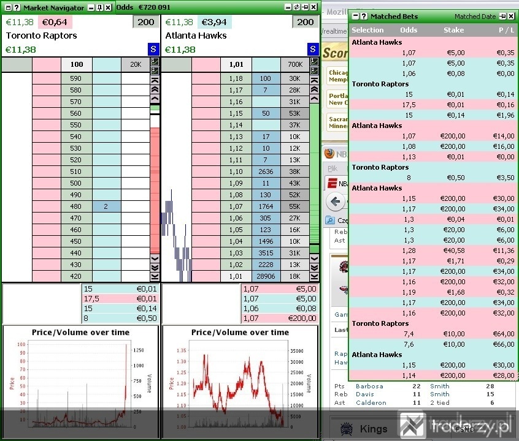
Task: Move Atlanta Hawks ladder down one step
Action: click(315, 258)
